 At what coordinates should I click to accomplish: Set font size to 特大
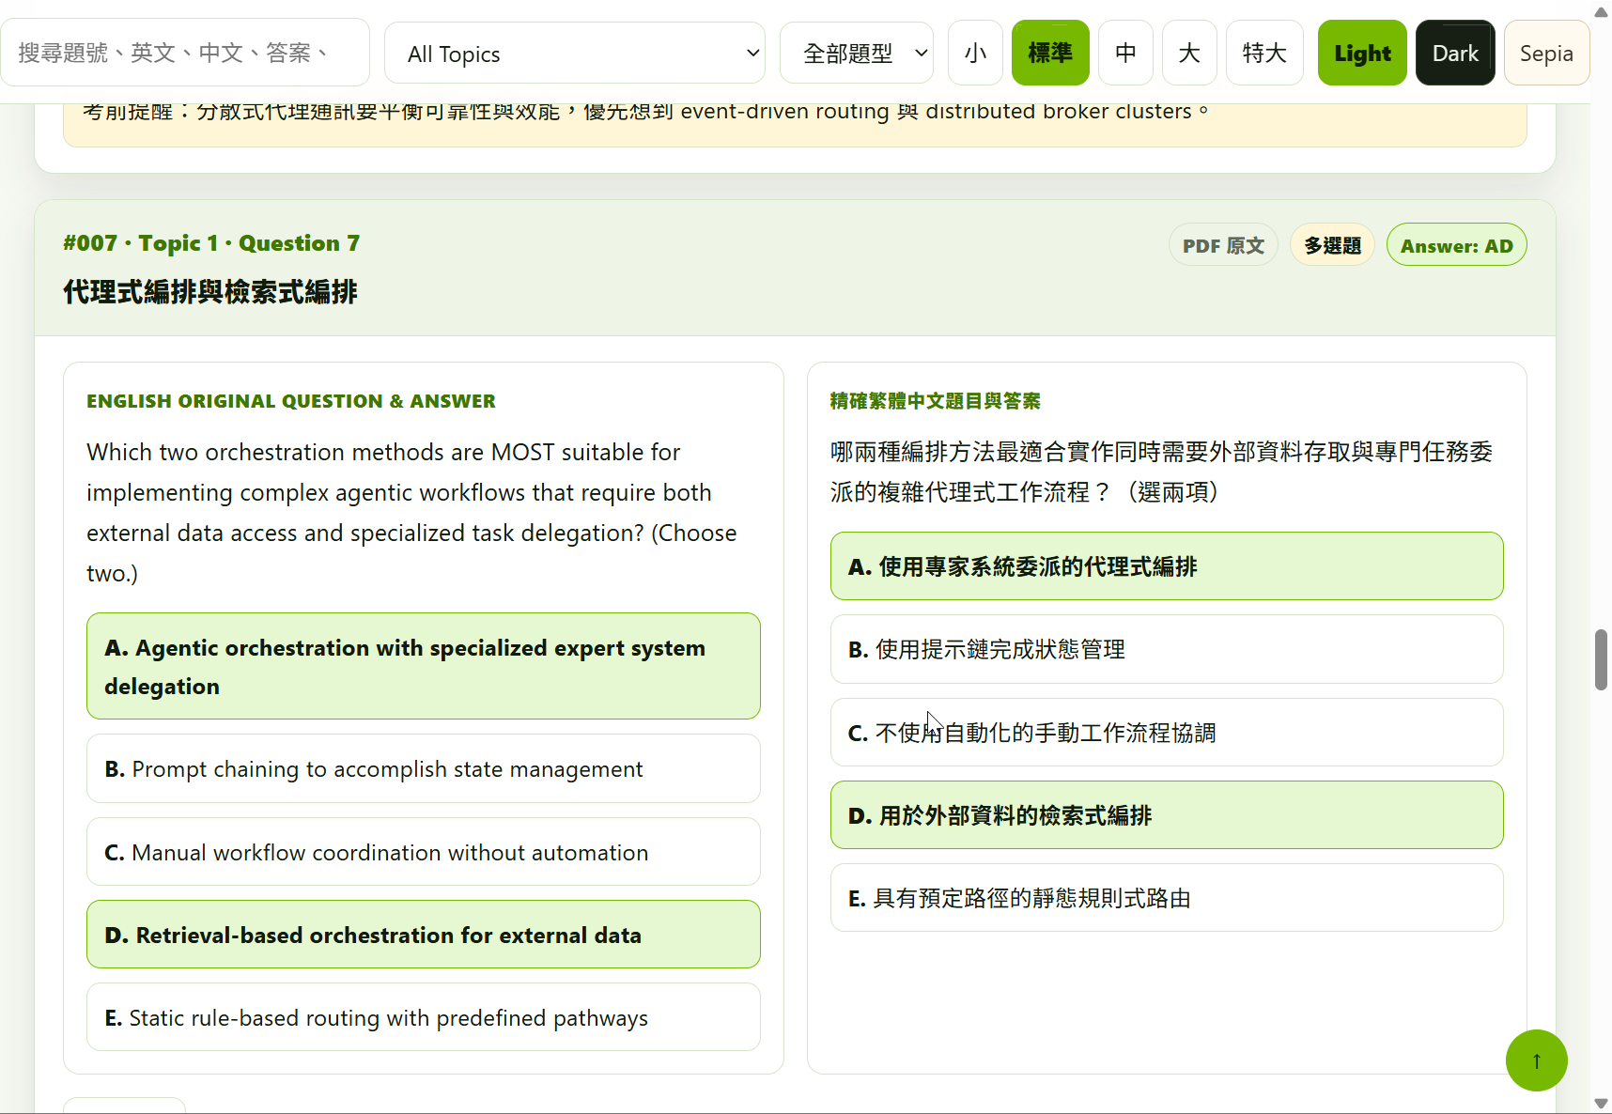(x=1264, y=54)
